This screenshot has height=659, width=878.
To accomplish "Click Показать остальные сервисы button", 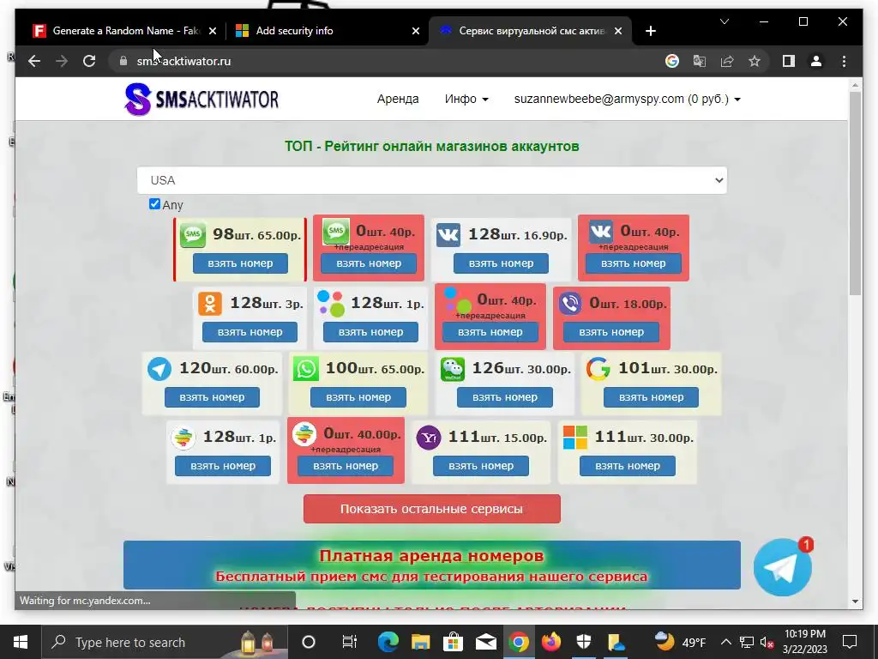I will click(x=432, y=509).
